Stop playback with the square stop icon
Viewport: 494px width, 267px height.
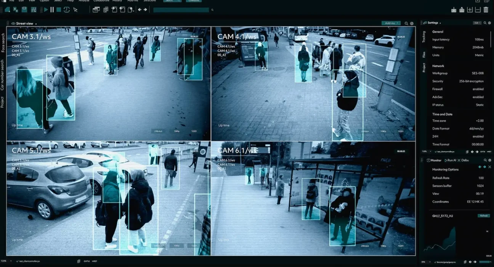[59, 10]
